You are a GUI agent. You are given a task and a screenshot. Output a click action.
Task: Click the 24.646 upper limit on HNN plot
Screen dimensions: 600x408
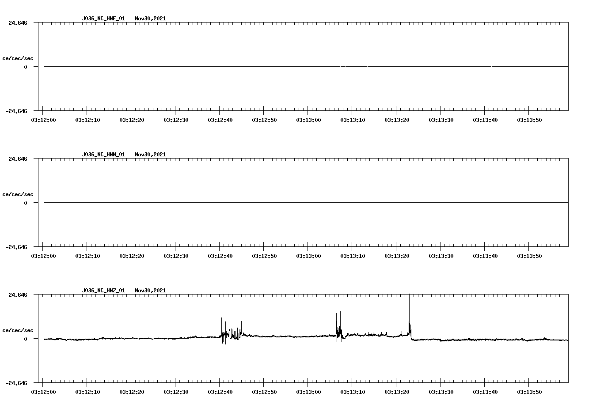coord(18,159)
